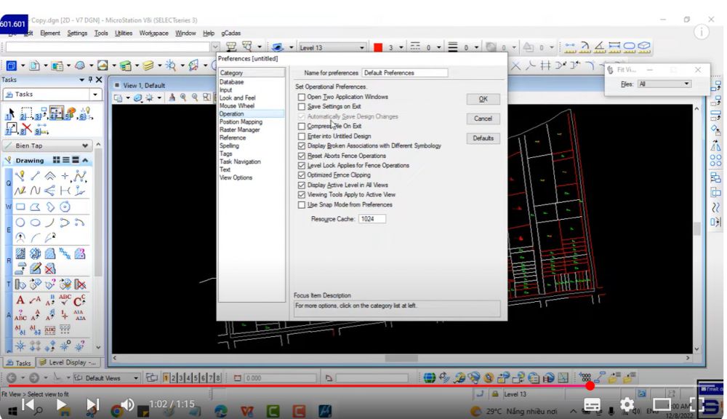
Task: Click the red active color swatch
Action: [378, 47]
